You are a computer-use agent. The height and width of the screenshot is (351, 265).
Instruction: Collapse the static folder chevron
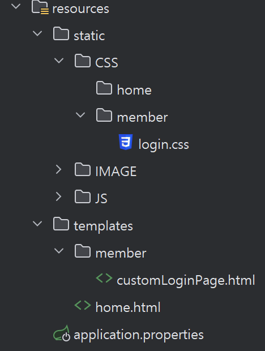[x=37, y=33]
